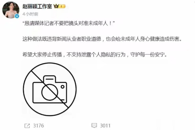Click the 3176 repost count
Image resolution: width=195 pixels, height=130 pixels.
39,126
